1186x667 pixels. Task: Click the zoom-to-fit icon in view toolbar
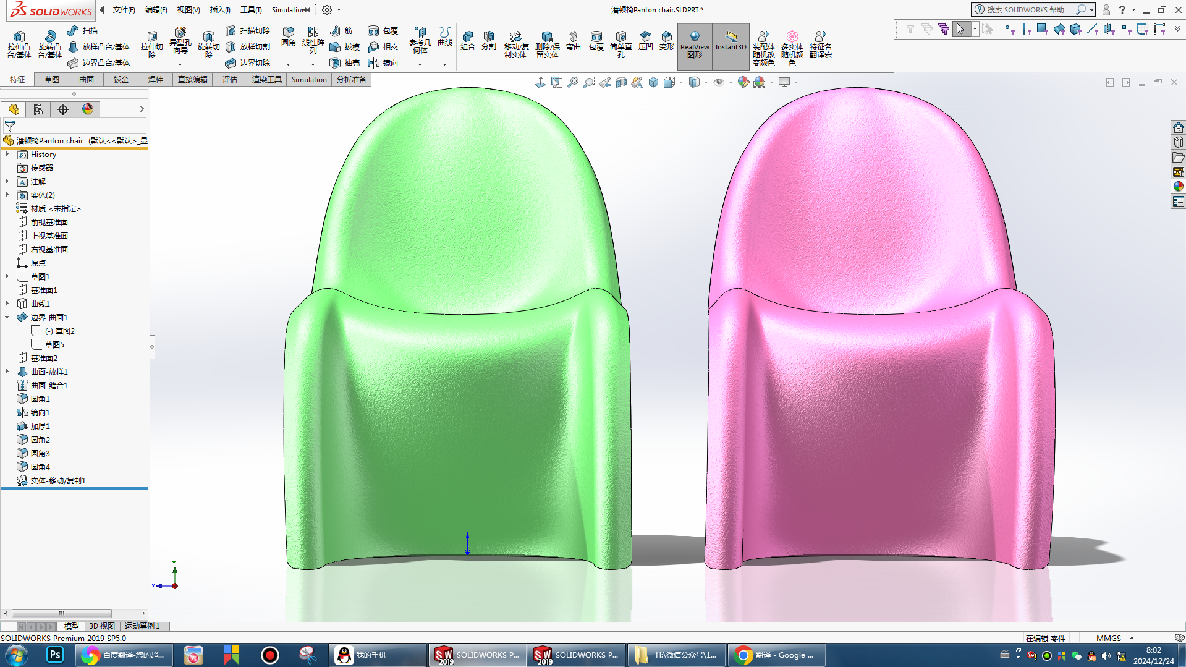tap(574, 82)
